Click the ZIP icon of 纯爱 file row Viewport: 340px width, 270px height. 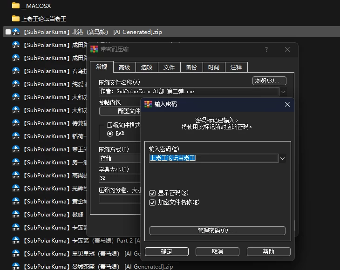click(x=16, y=84)
